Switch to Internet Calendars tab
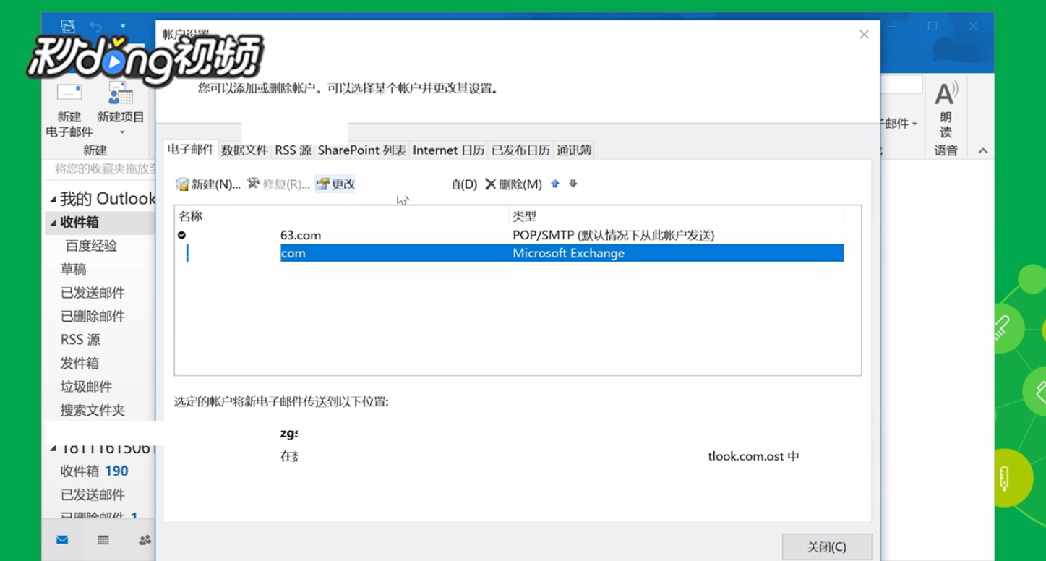Viewport: 1046px width, 561px height. (448, 150)
